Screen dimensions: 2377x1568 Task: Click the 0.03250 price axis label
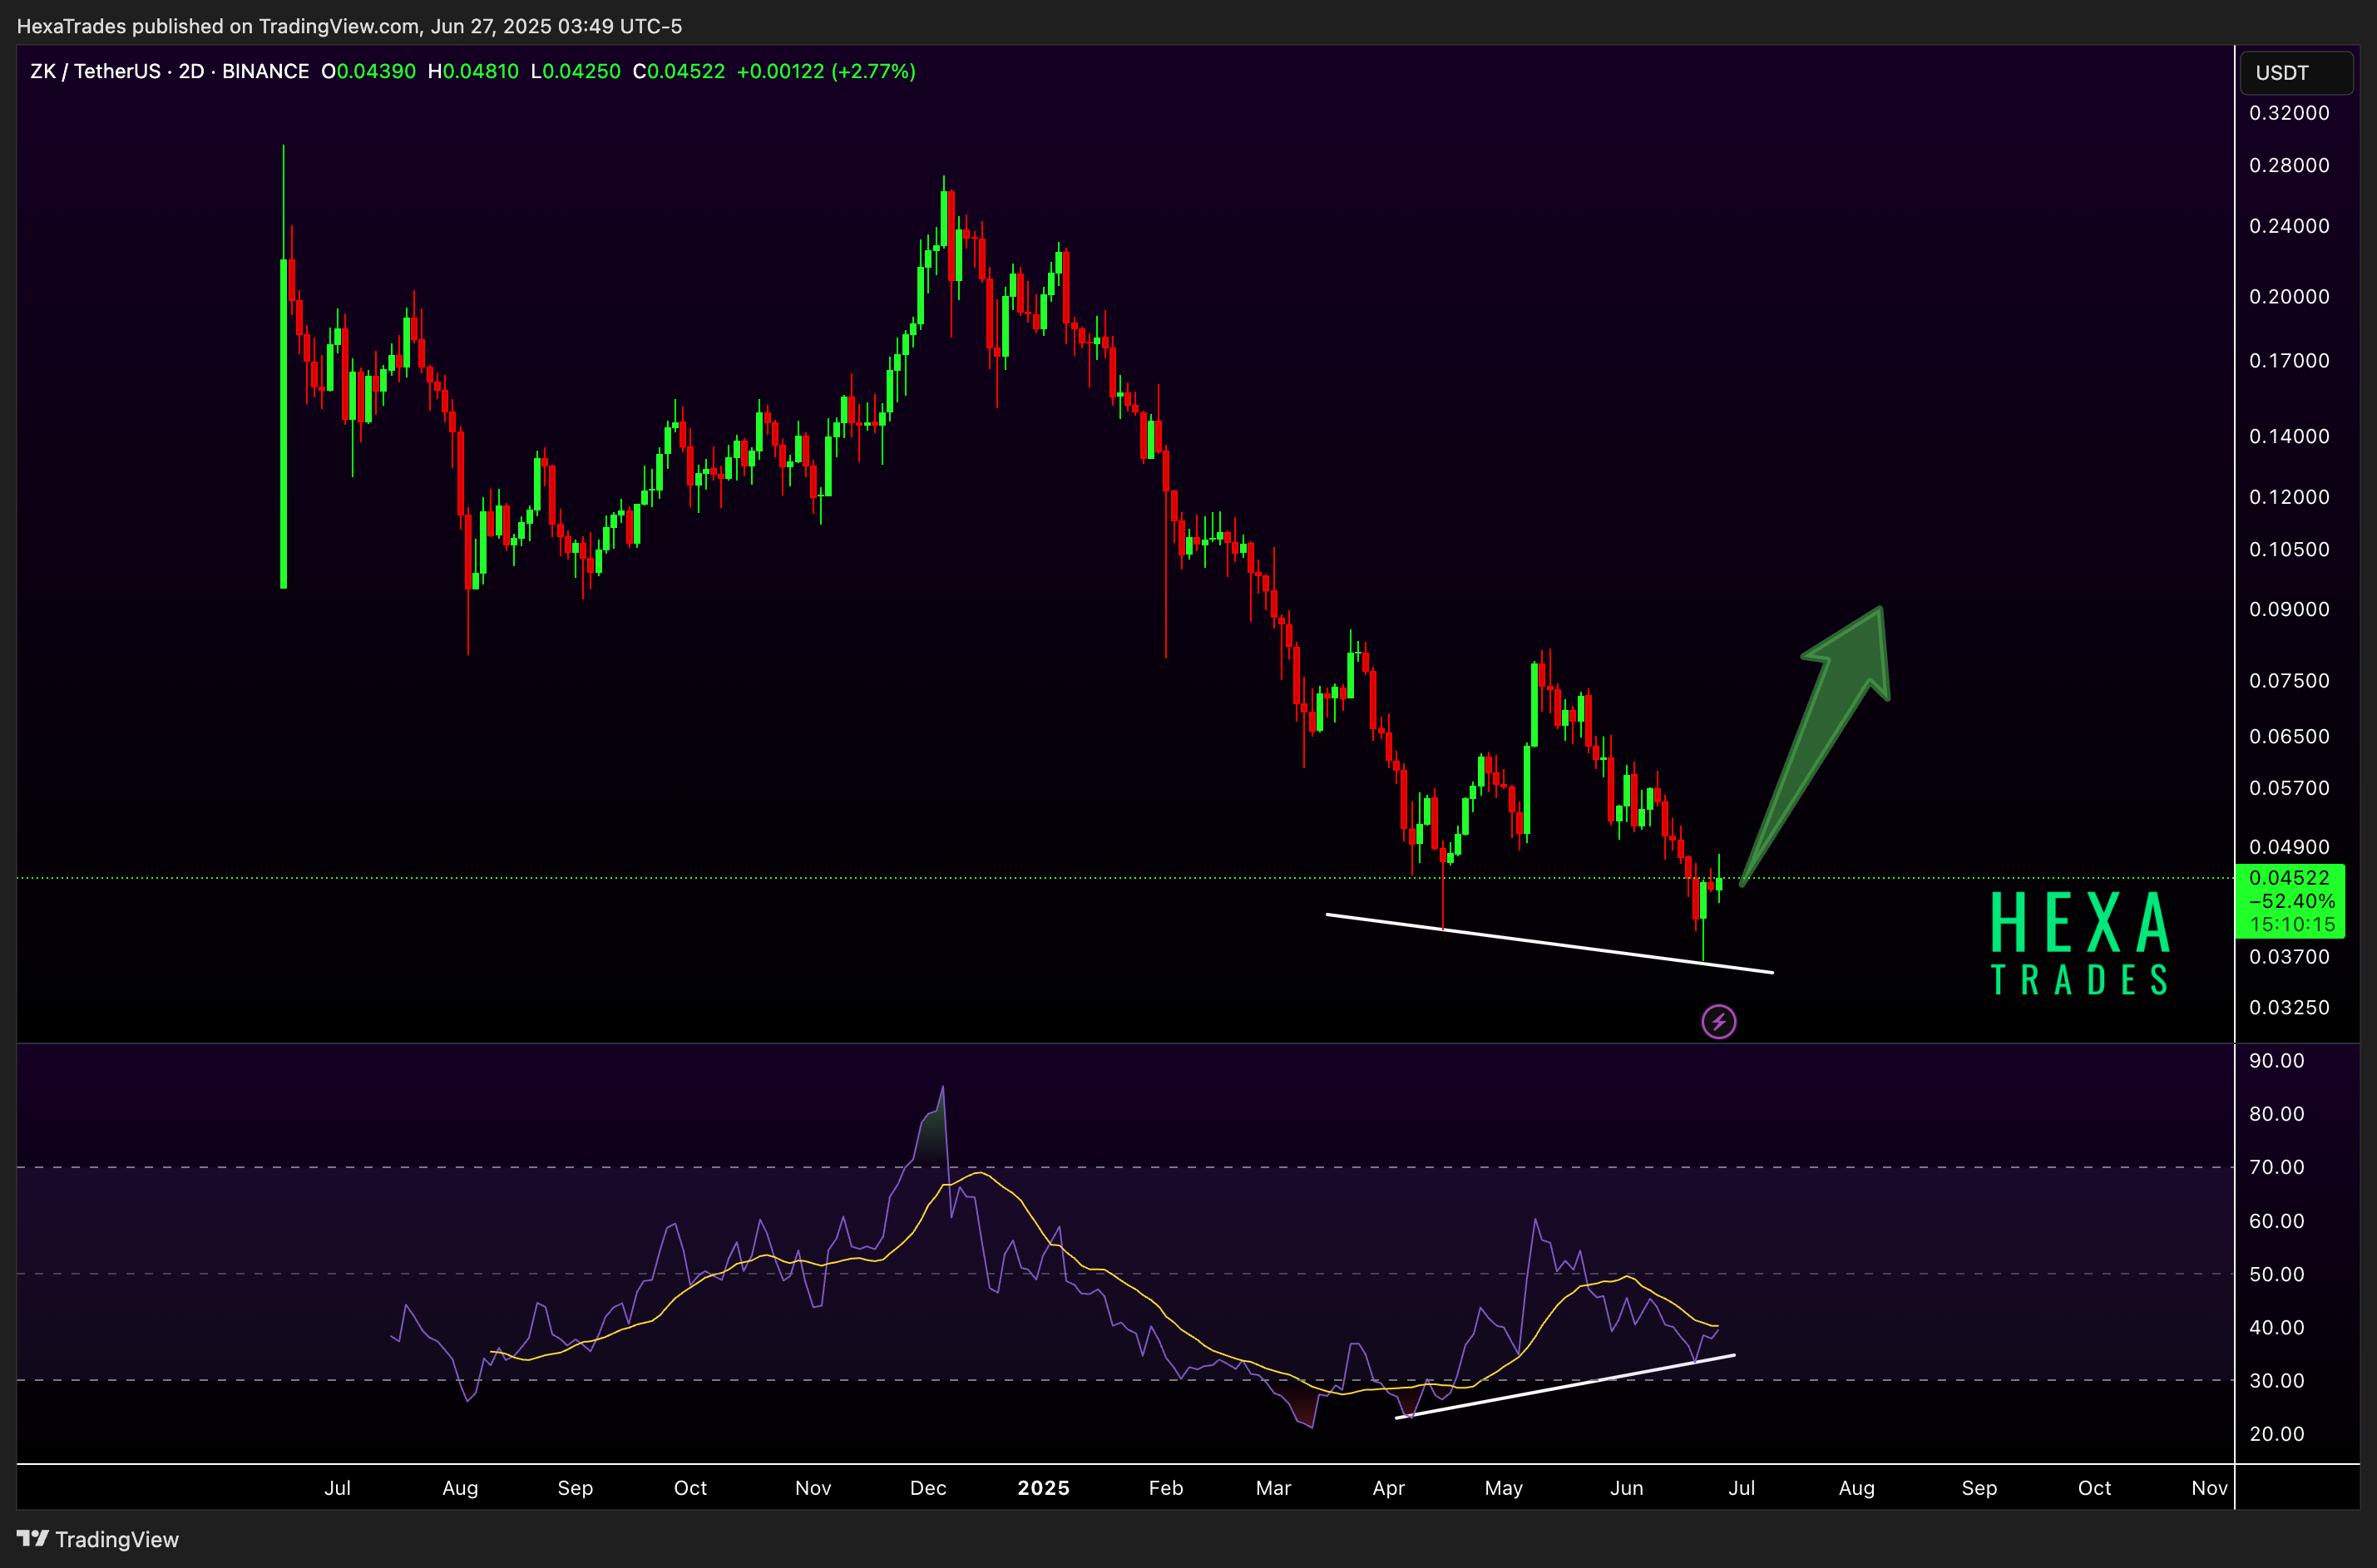pos(2289,1007)
